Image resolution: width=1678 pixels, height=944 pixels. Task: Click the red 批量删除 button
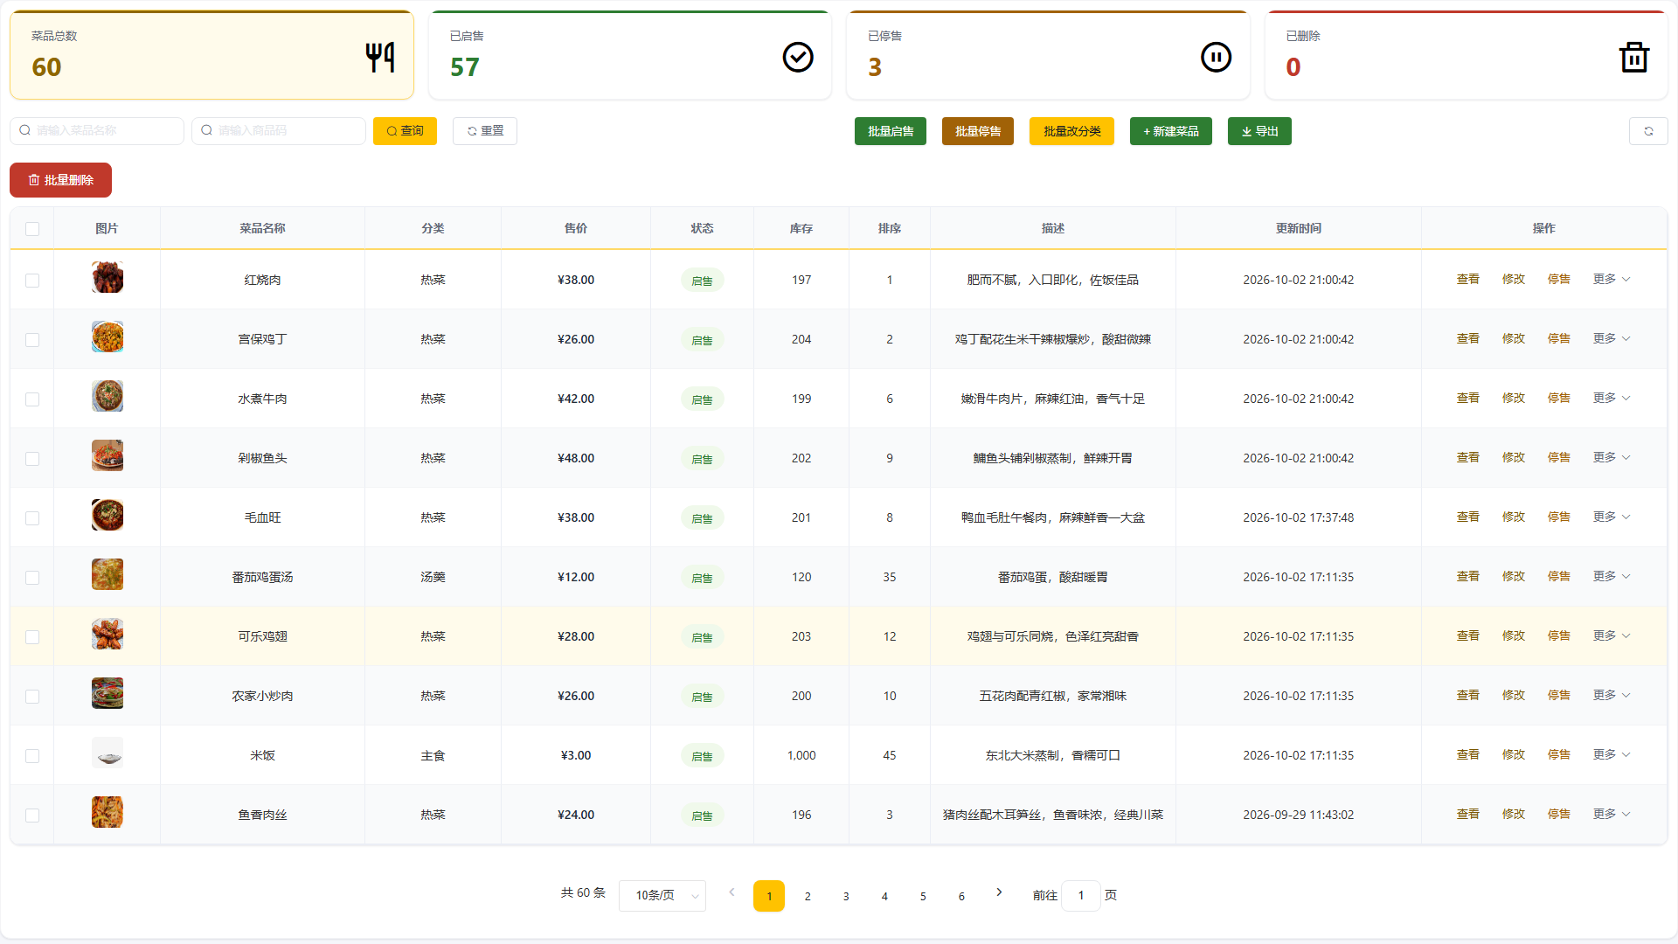pyautogui.click(x=60, y=180)
